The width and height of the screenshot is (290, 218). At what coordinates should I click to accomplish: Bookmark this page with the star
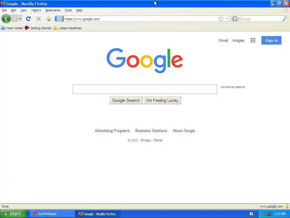(x=221, y=19)
